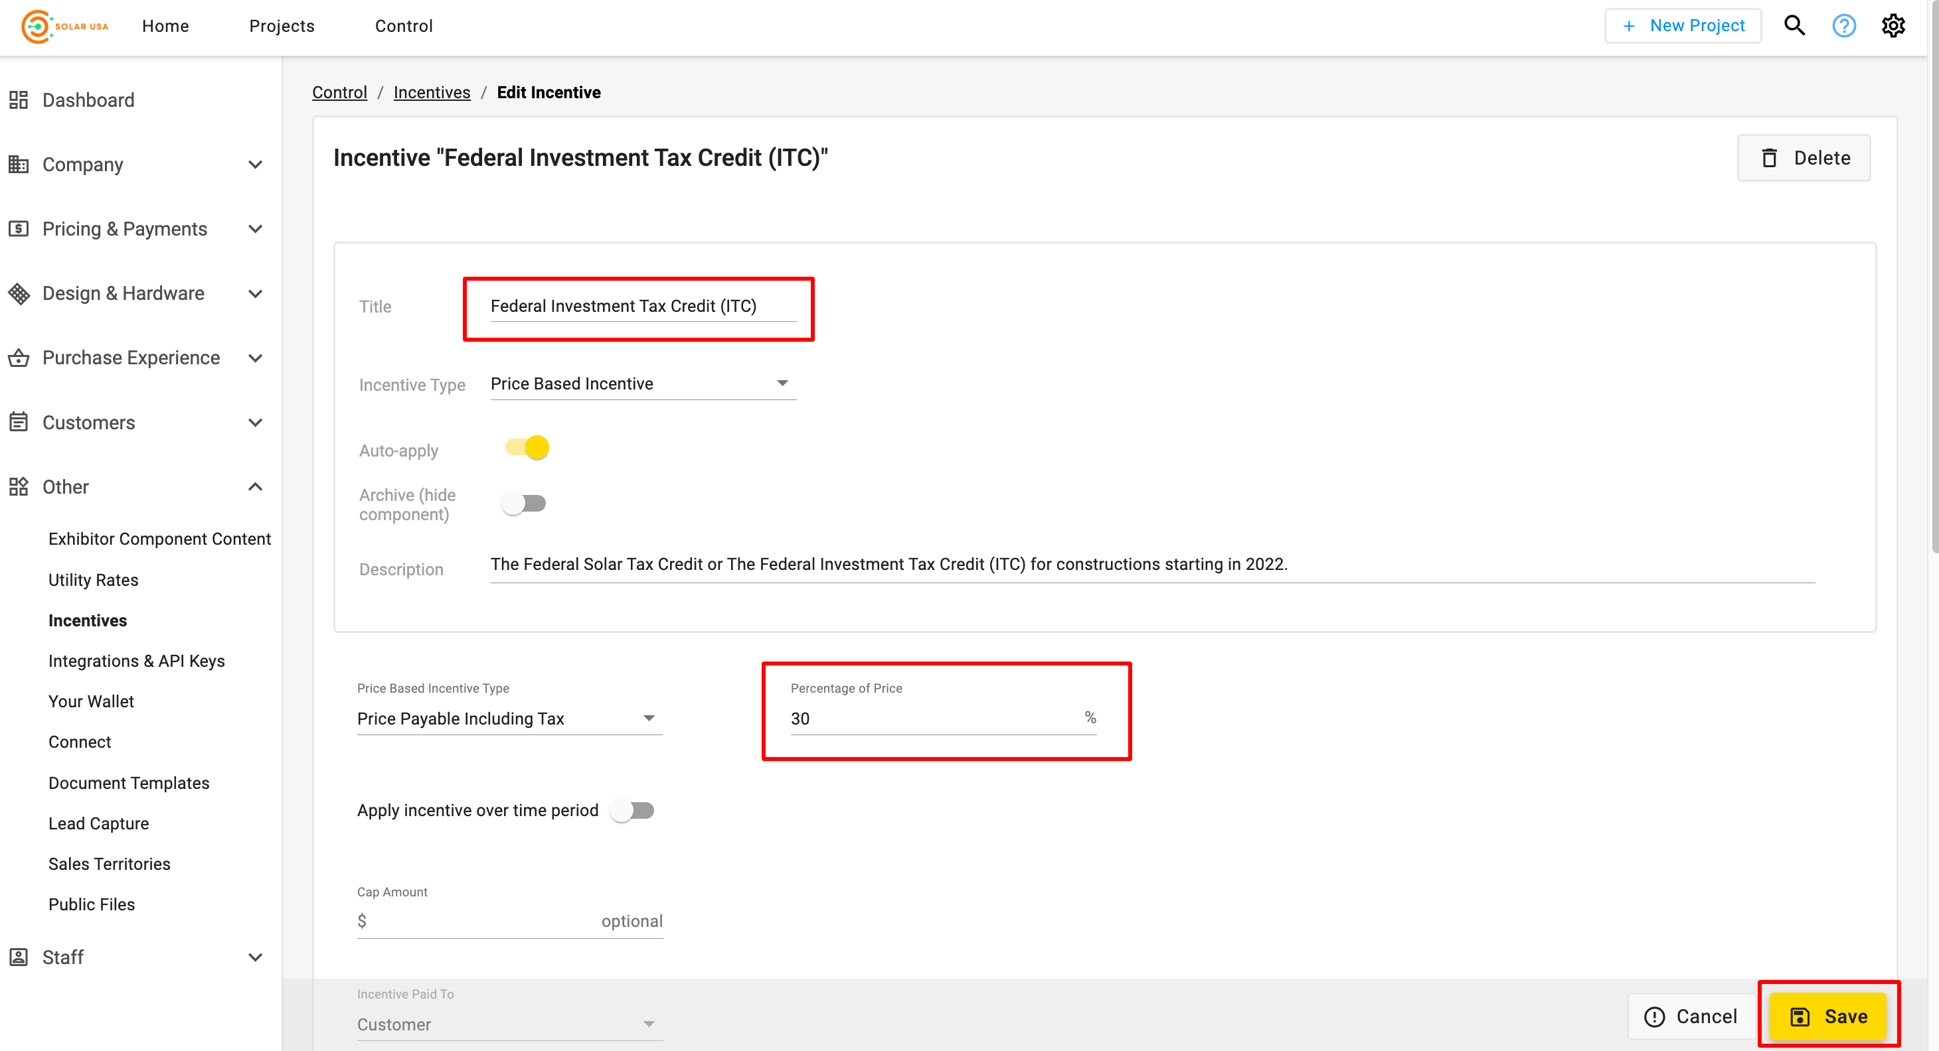Click the Solar USA logo
The image size is (1939, 1051).
[x=64, y=27]
